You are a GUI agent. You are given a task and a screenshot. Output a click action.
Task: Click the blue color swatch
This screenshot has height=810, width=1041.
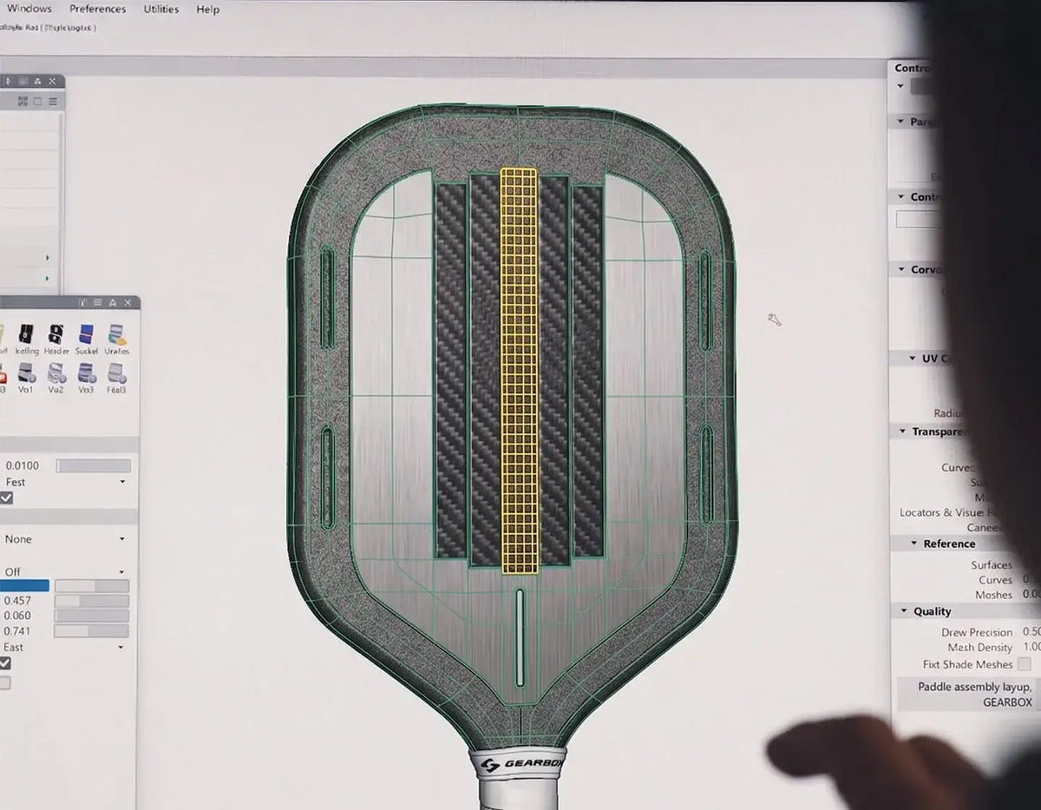(24, 586)
